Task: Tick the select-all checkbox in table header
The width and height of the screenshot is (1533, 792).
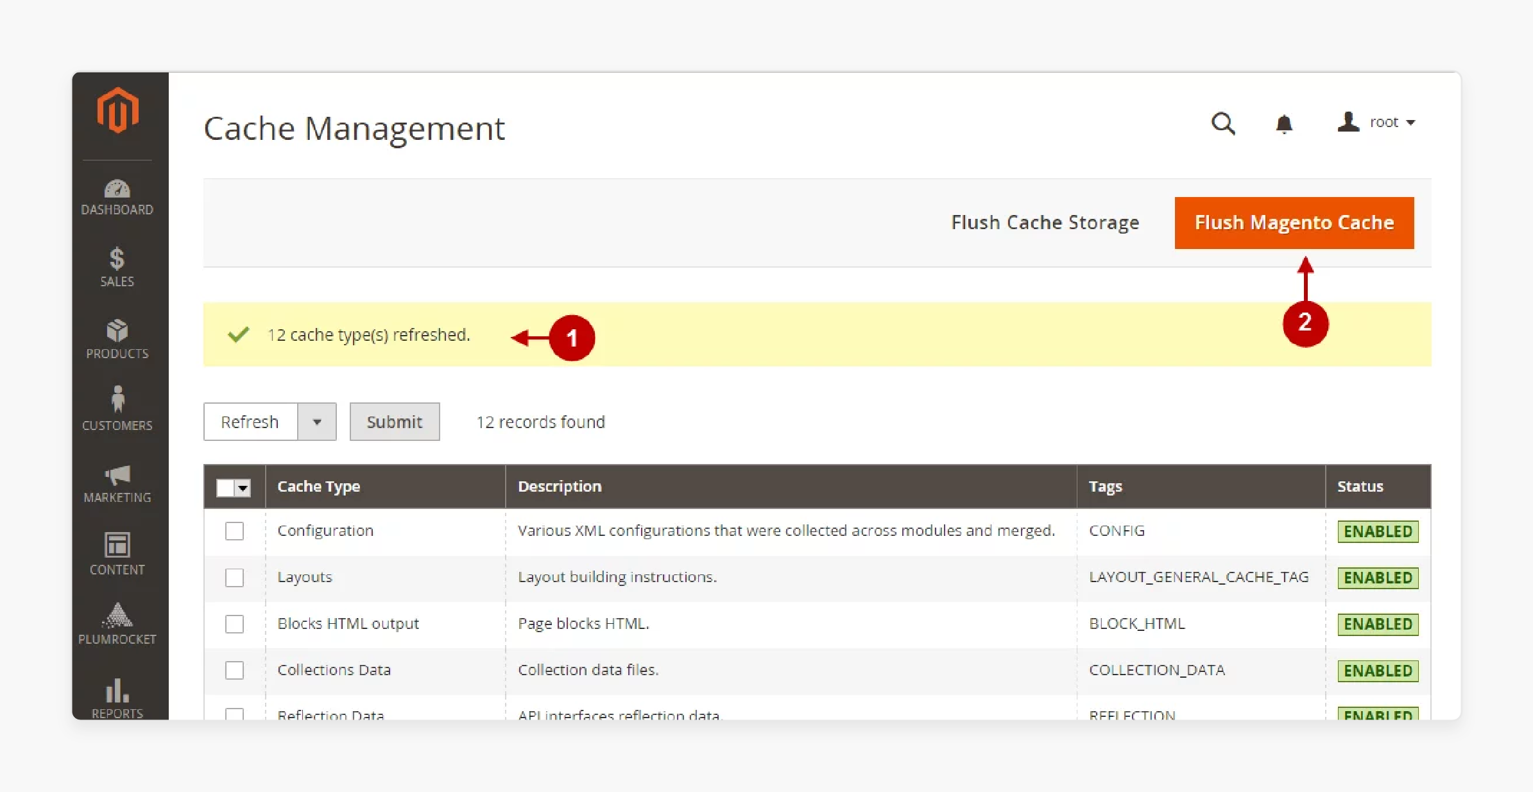Action: (x=225, y=488)
